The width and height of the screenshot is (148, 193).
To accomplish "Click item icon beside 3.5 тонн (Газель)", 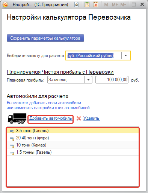I will point(12,131).
